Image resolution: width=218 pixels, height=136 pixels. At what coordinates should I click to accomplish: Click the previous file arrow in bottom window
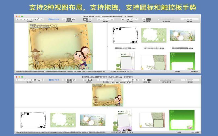click(28, 80)
